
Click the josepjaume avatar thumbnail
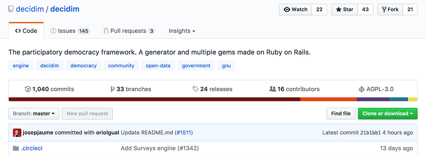pos(17,133)
